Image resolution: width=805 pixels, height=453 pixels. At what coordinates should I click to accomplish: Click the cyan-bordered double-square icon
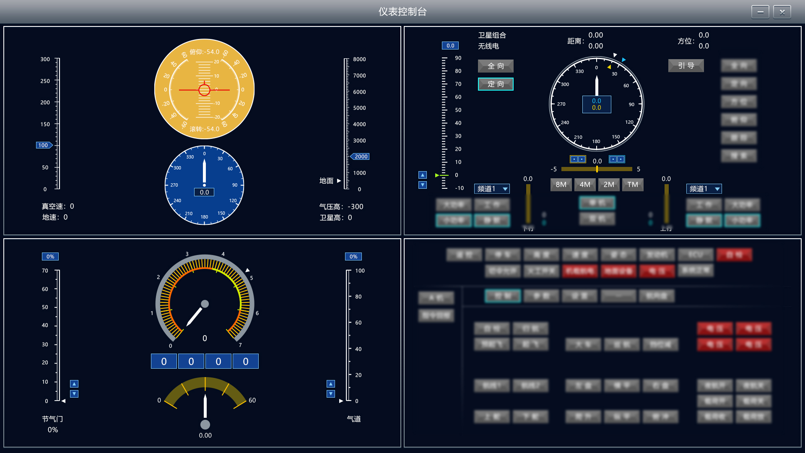tap(617, 159)
